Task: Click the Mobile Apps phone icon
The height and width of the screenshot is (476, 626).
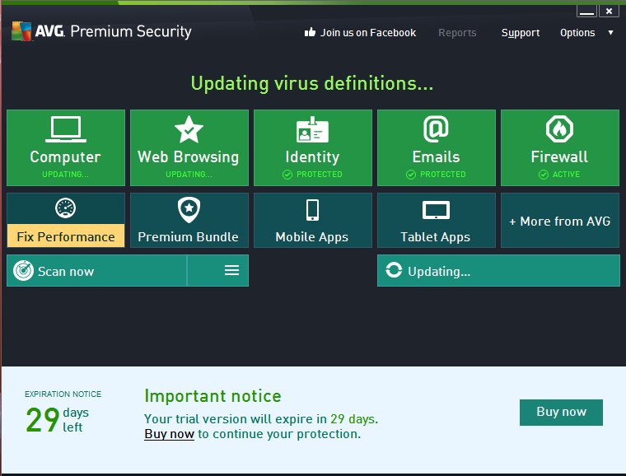Action: pos(312,210)
